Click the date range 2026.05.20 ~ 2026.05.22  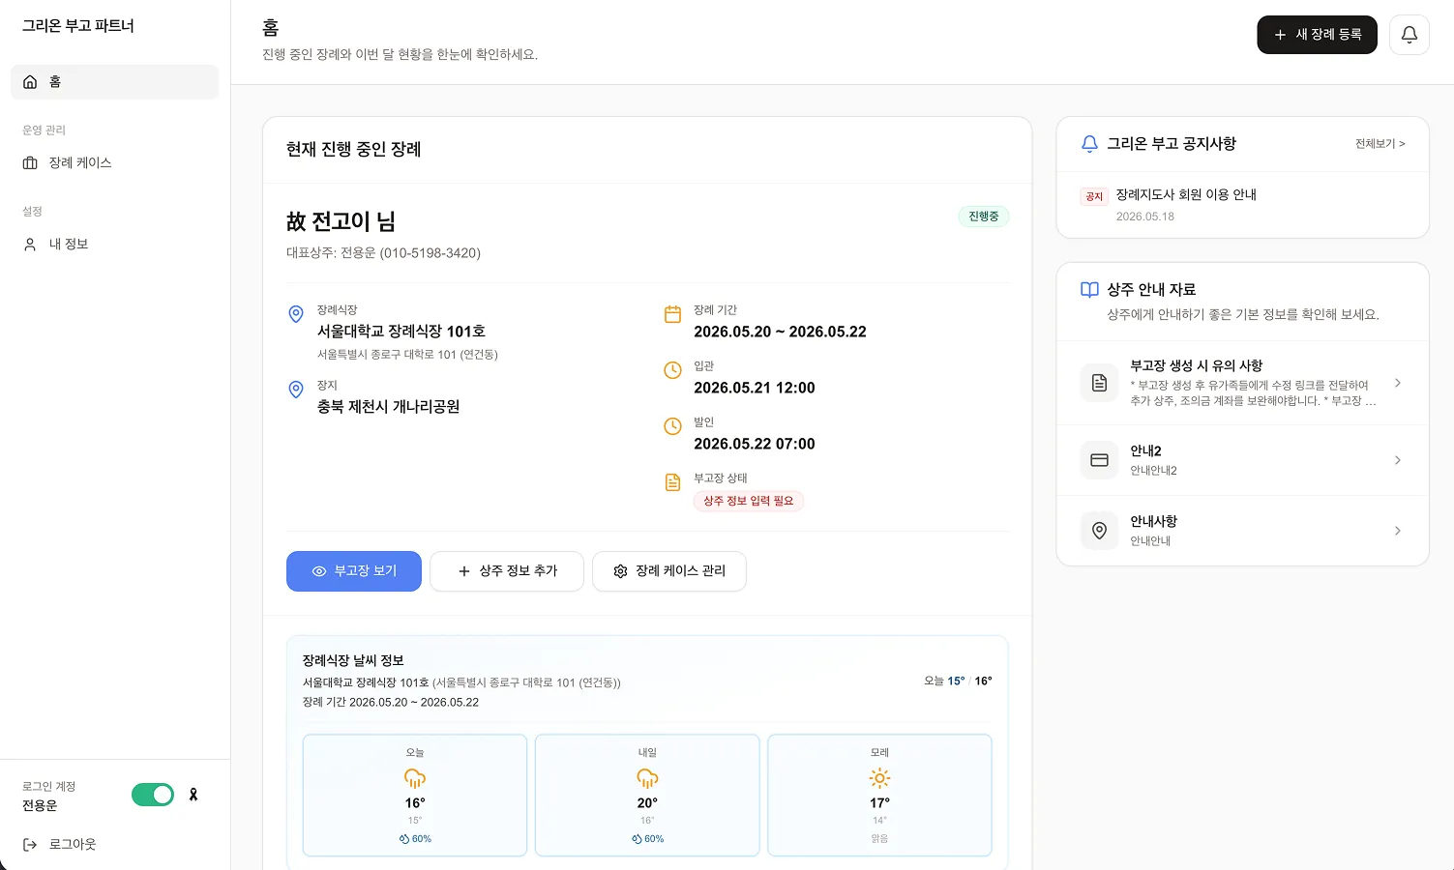pyautogui.click(x=780, y=332)
